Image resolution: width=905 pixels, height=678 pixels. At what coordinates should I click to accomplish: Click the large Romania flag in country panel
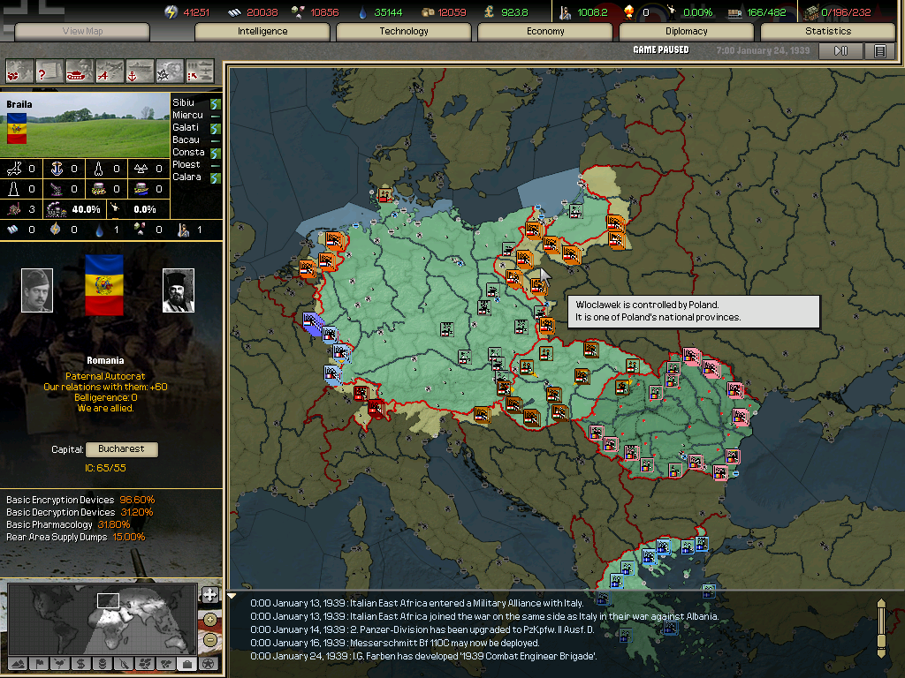point(104,285)
